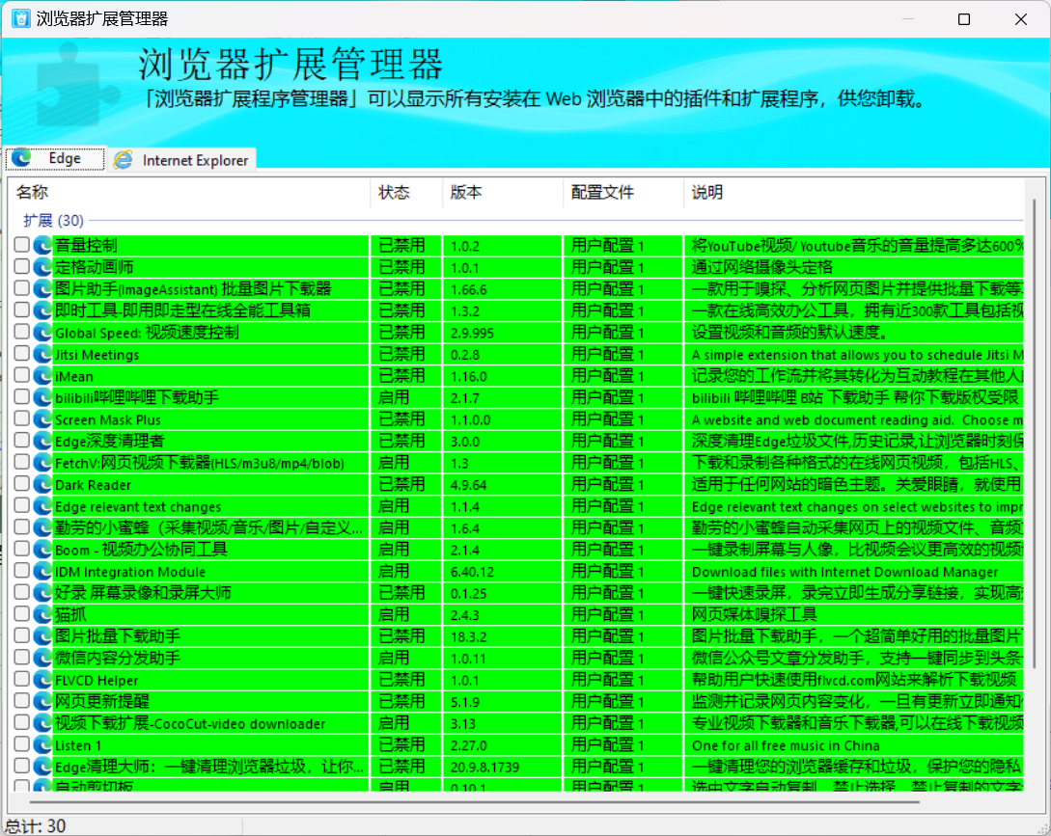Click the Edge icon beside IDM Integration Module
Viewport: 1051px width, 836px height.
(x=42, y=571)
